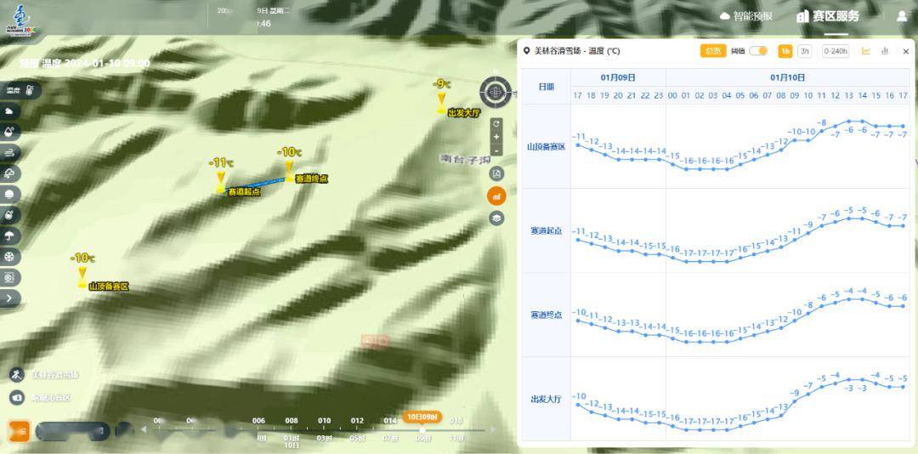Click the compass navigation control

[496, 93]
